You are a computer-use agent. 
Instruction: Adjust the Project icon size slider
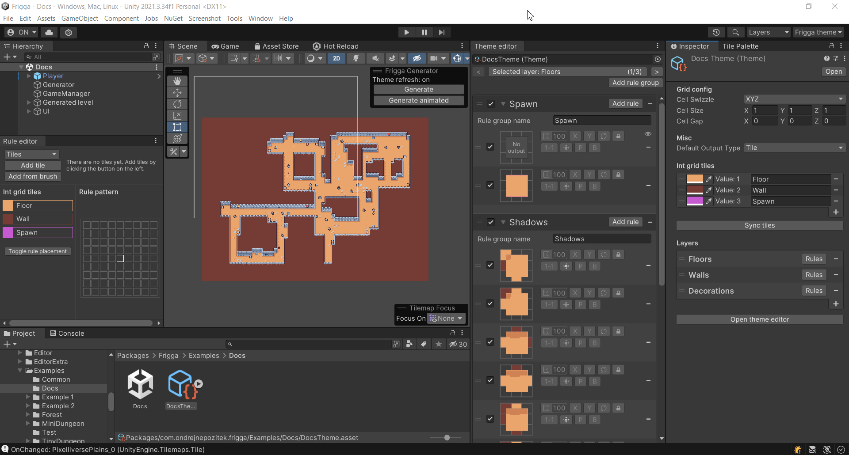[447, 437]
